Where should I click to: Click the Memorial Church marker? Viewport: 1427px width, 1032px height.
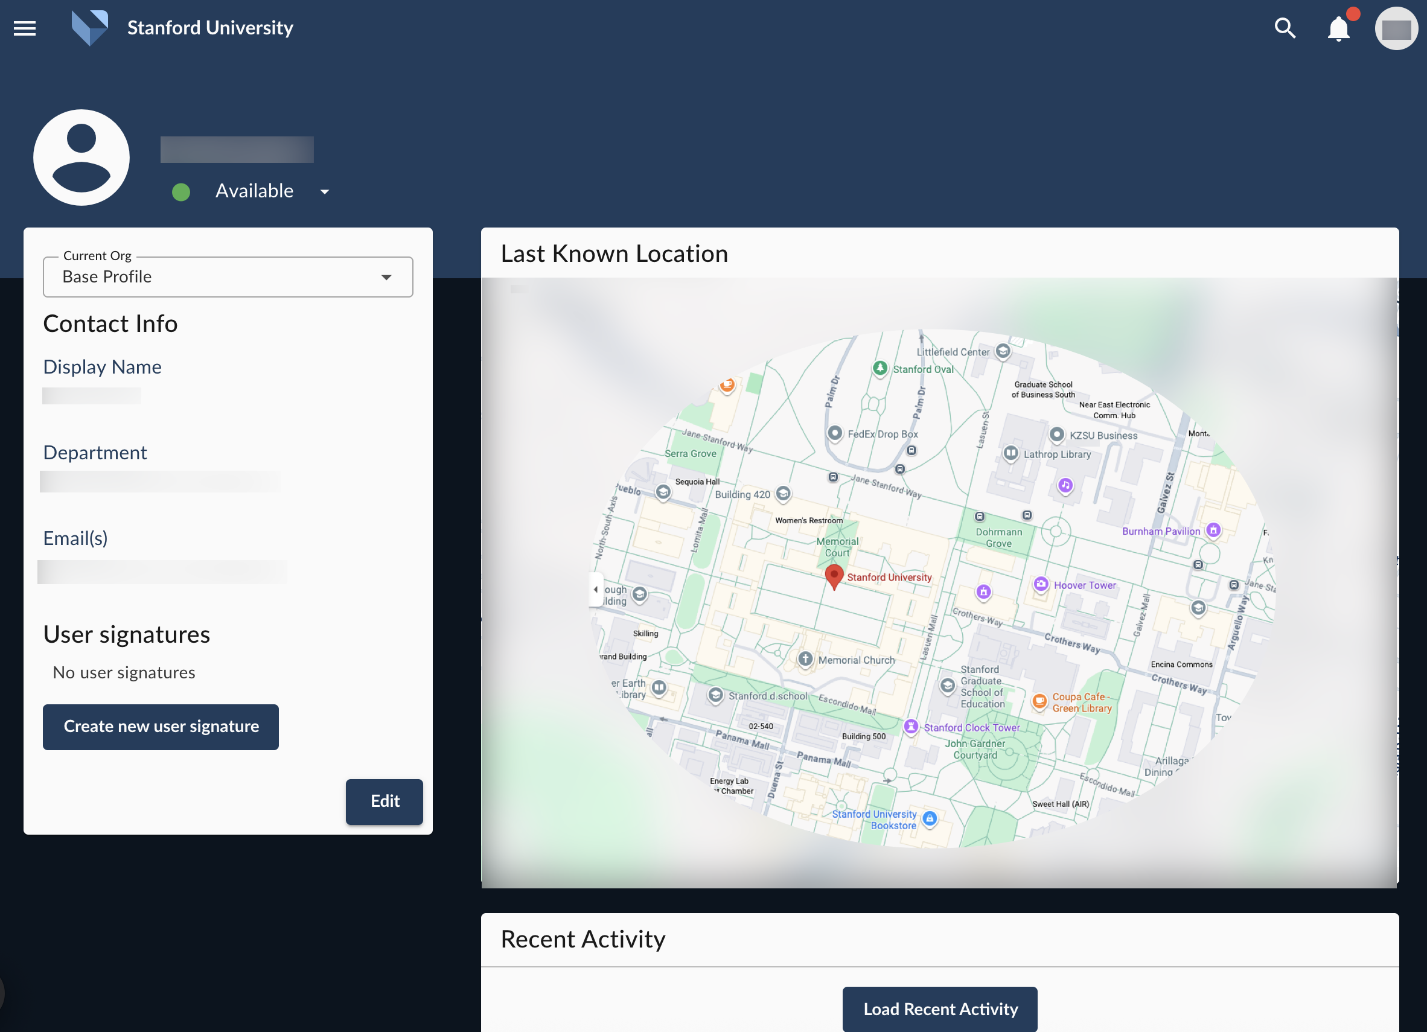805,659
